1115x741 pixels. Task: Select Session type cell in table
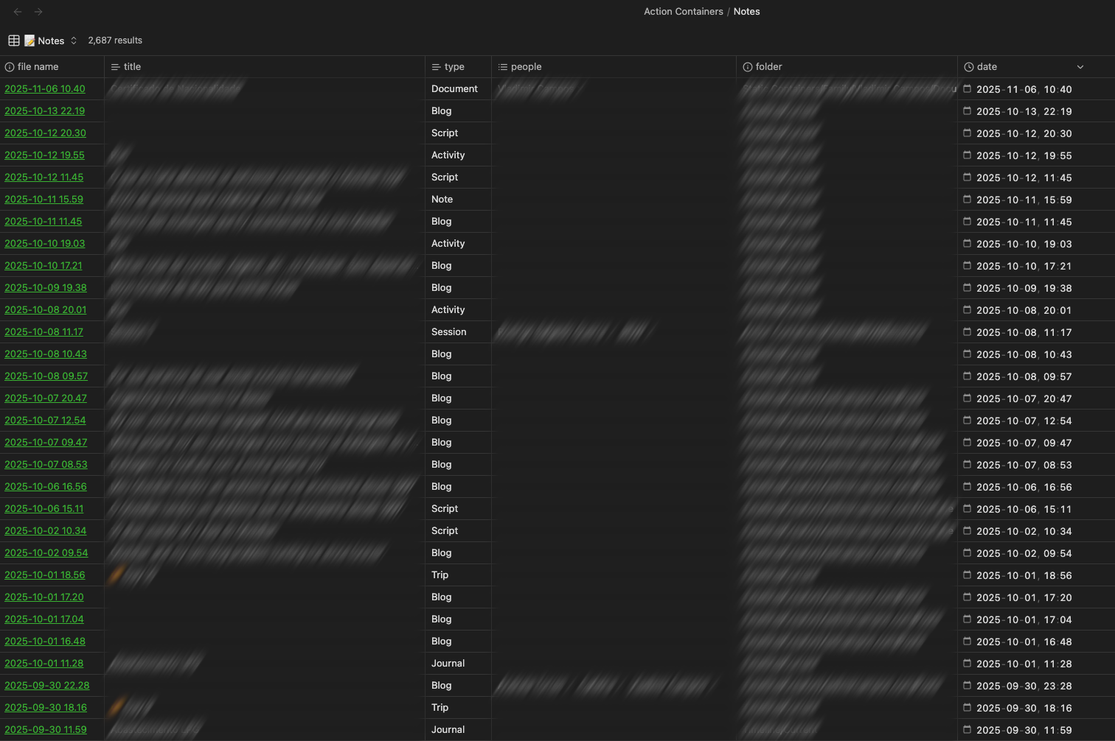[448, 332]
